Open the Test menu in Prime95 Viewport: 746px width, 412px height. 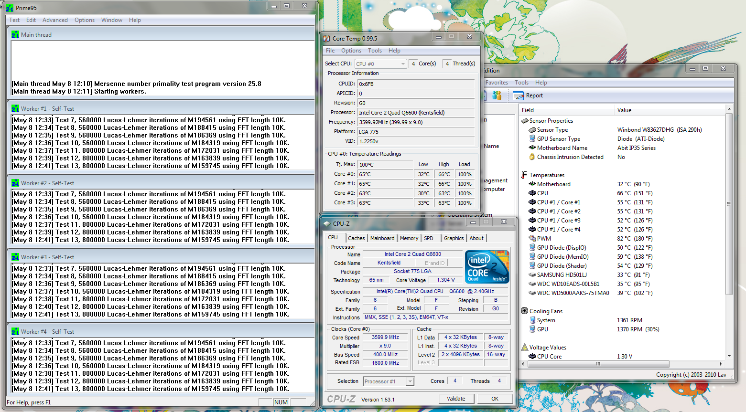(x=14, y=20)
